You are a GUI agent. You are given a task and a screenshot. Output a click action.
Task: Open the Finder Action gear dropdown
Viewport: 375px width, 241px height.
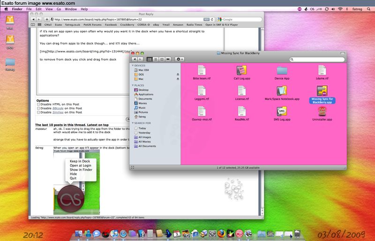180,59
